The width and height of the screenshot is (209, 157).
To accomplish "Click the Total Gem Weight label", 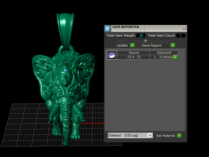I will tap(121, 35).
